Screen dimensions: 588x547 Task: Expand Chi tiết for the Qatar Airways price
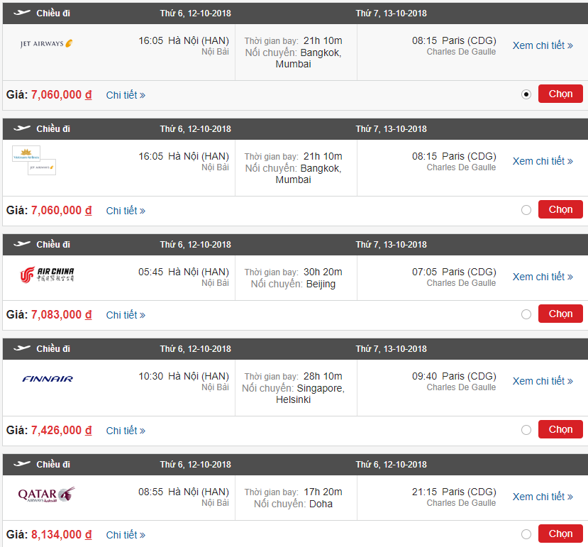126,535
